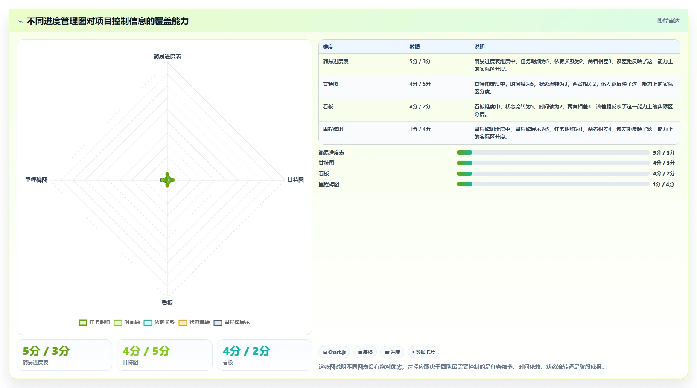697x388 pixels.
Task: Click the 甘特图 progress bar
Action: click(553, 163)
